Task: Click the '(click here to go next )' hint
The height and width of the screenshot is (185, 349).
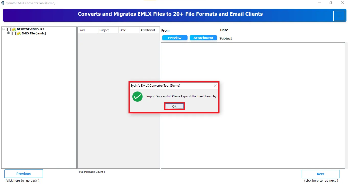Action: [321, 181]
